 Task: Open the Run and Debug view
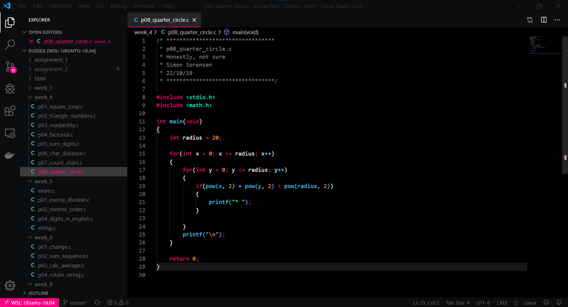click(10, 89)
